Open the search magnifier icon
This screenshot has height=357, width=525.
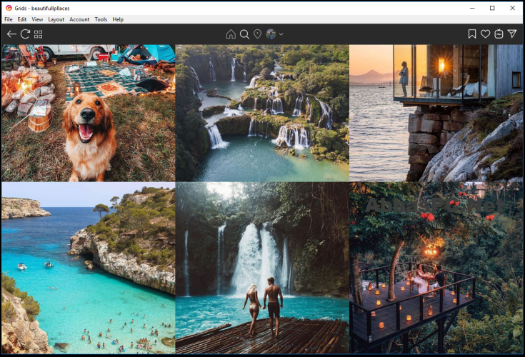pos(244,34)
